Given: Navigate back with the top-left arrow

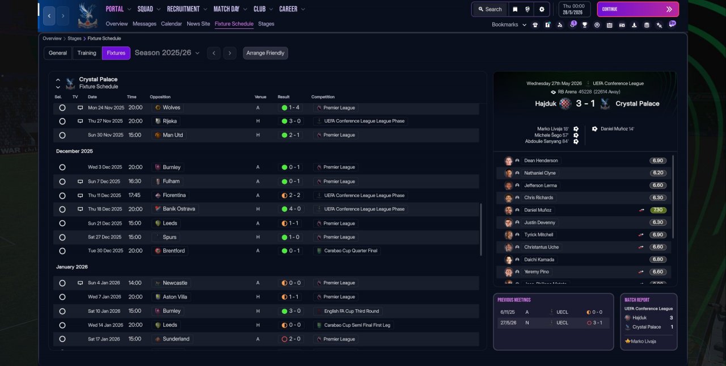Looking at the screenshot, I should pos(49,16).
